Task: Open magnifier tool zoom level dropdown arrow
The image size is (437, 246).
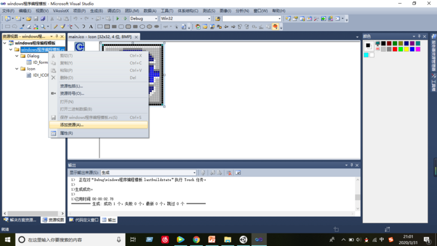Action: pos(48,27)
